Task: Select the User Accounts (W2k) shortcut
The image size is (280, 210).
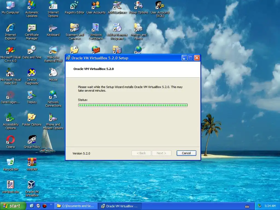Action: point(160,9)
